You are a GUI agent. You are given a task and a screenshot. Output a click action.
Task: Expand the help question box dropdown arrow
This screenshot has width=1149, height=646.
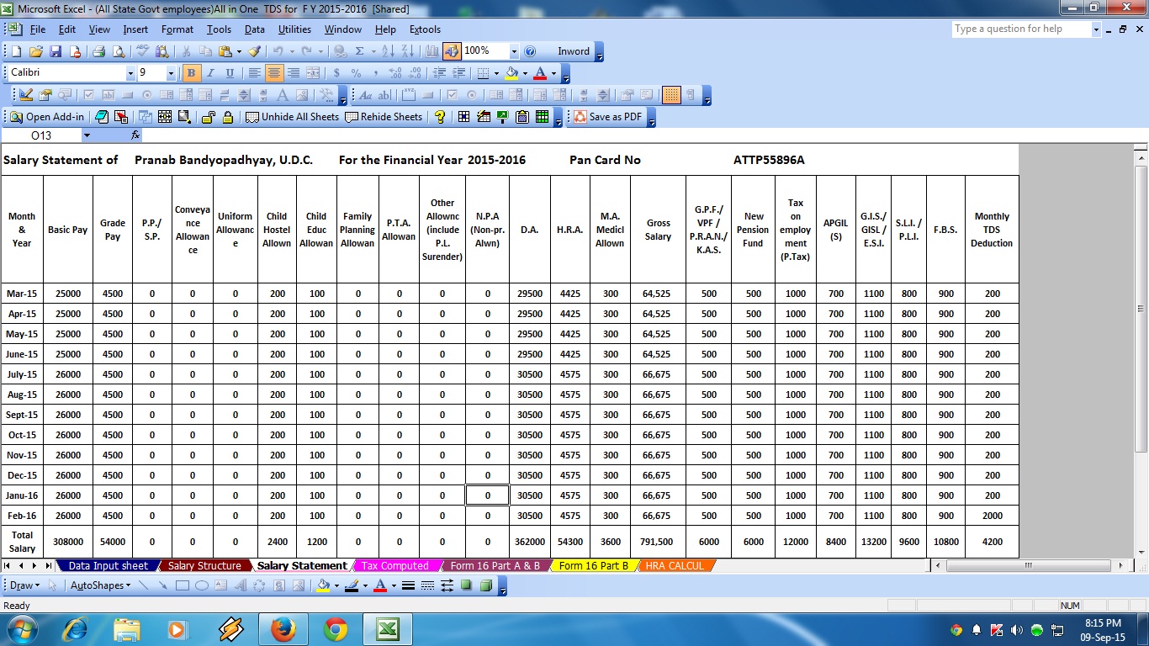1096,29
